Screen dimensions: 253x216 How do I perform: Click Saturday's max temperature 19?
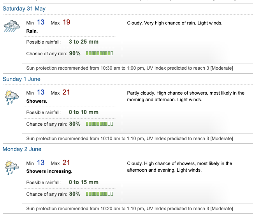tap(66, 22)
